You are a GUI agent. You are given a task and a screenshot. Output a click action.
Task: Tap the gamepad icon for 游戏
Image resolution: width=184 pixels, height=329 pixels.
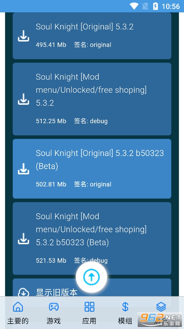(54, 307)
